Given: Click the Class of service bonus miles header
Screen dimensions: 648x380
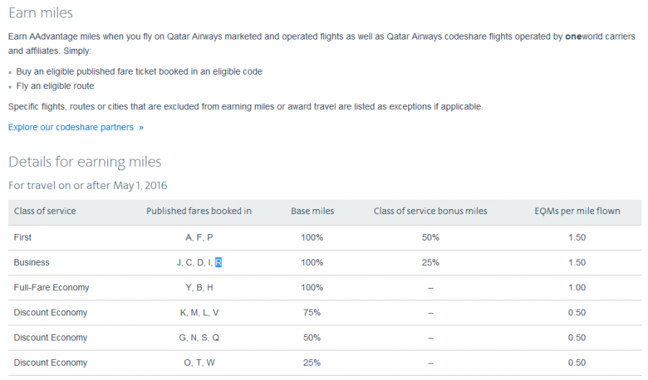Looking at the screenshot, I should click(430, 211).
